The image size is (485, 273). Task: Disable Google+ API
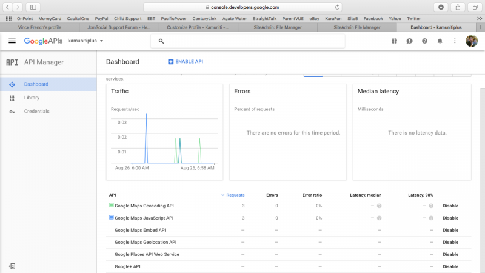[450, 266]
